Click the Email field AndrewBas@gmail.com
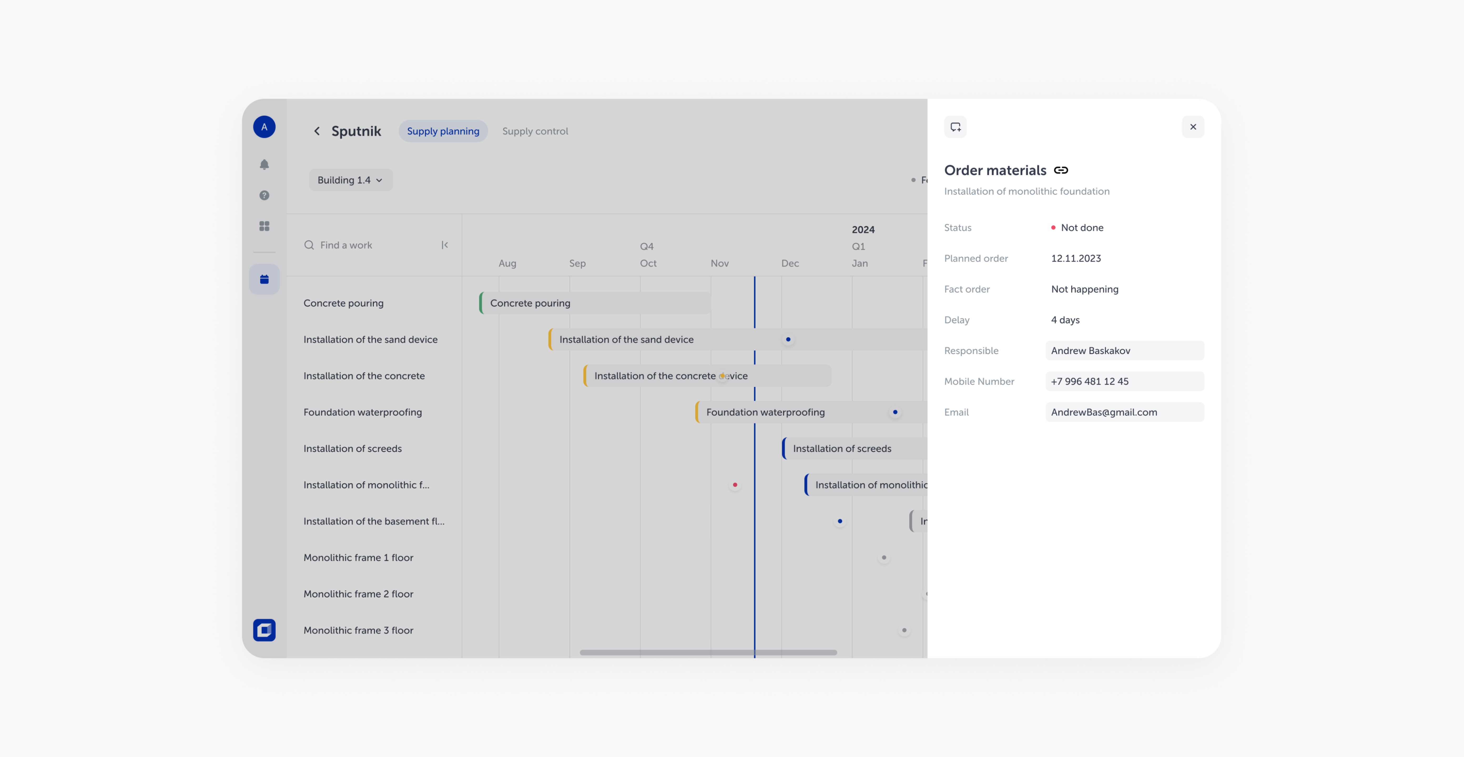 1124,412
